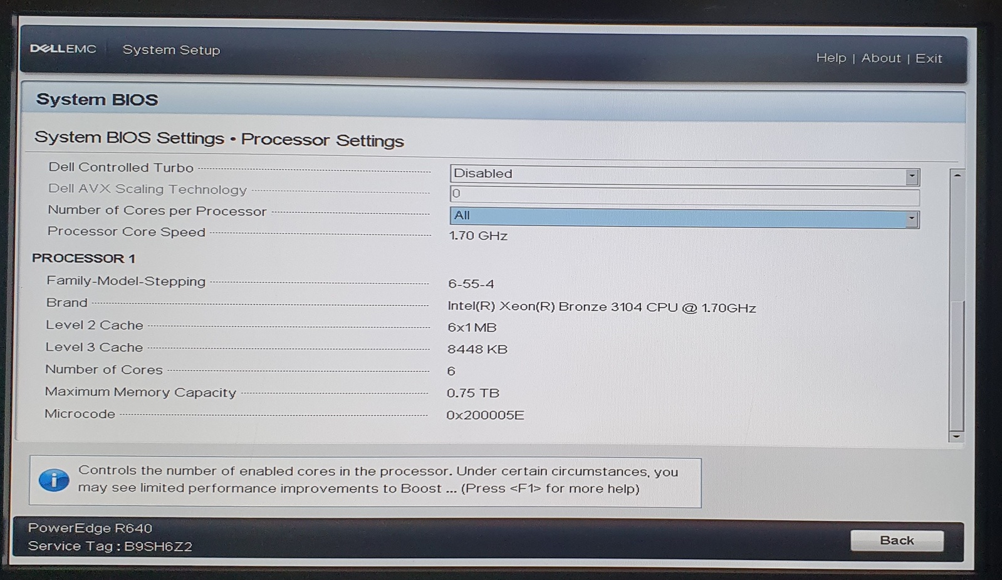The height and width of the screenshot is (580, 1002).
Task: Click the System Setup header text
Action: tap(171, 49)
